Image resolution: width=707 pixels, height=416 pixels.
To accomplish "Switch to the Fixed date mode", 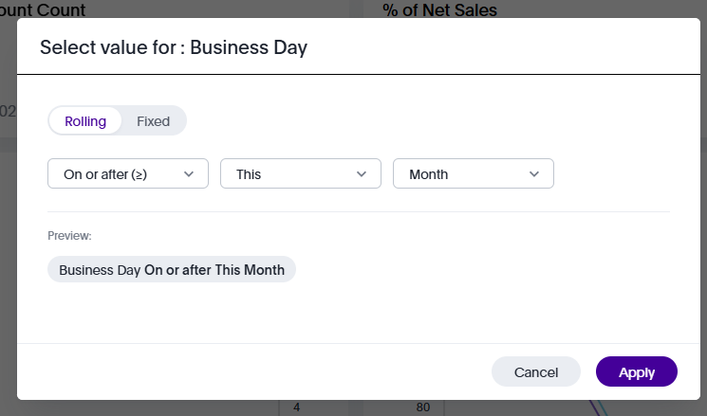I will click(x=153, y=121).
